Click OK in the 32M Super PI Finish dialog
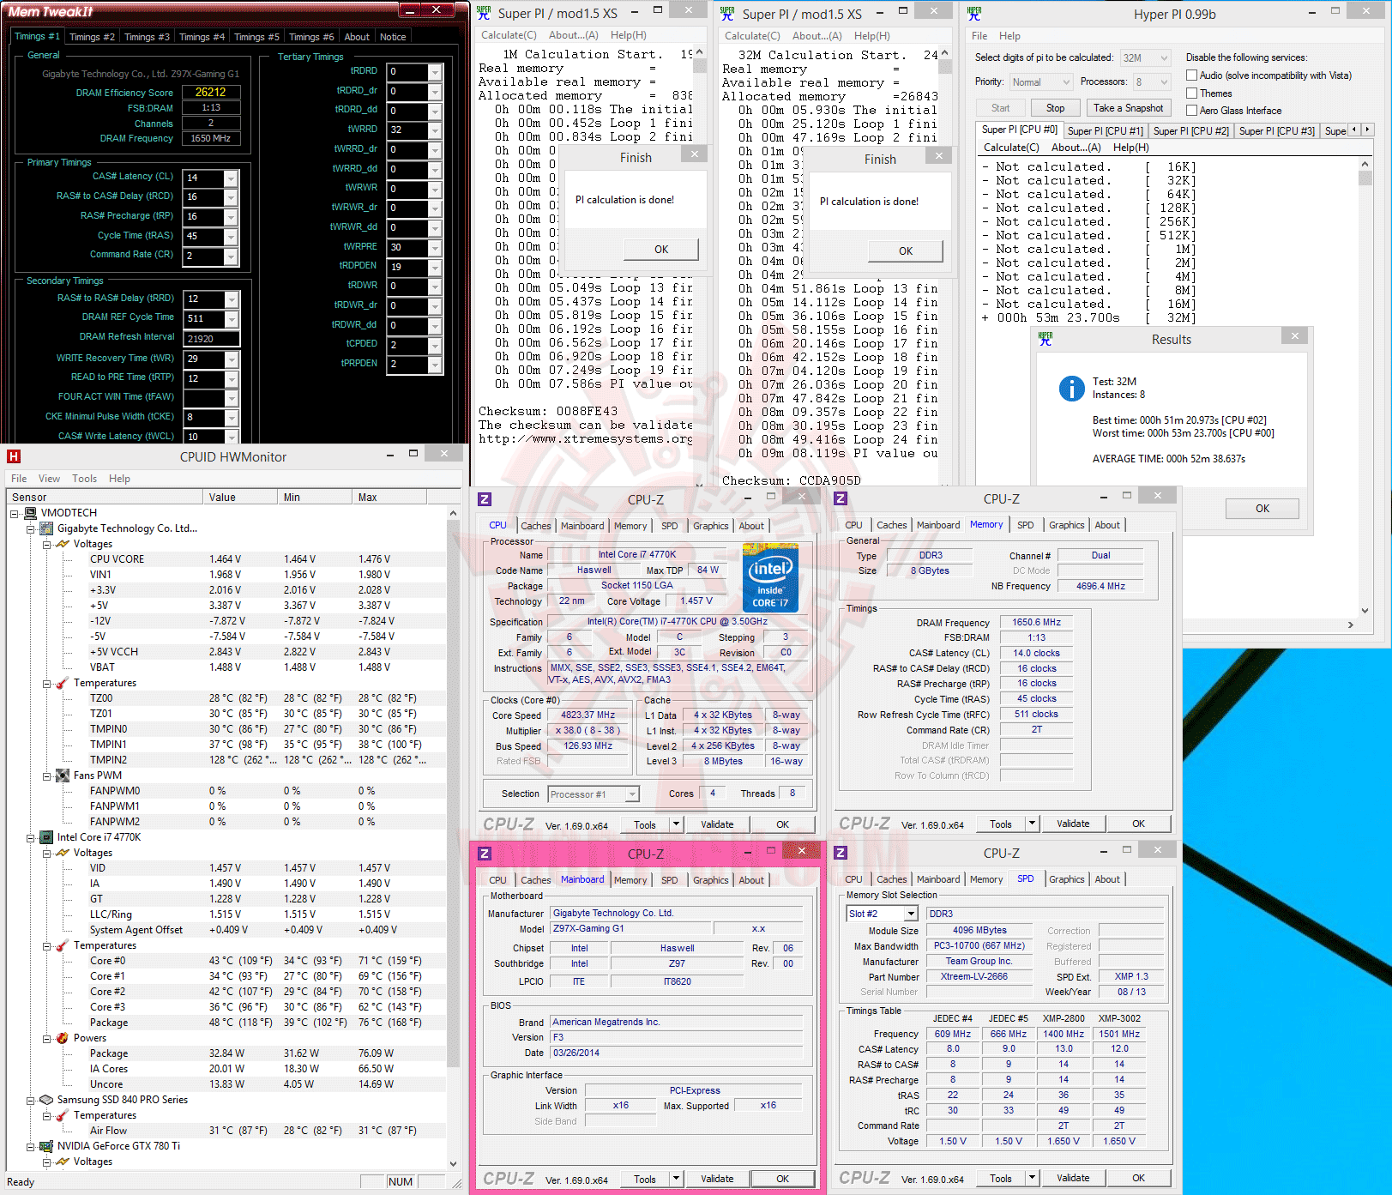 [x=906, y=251]
